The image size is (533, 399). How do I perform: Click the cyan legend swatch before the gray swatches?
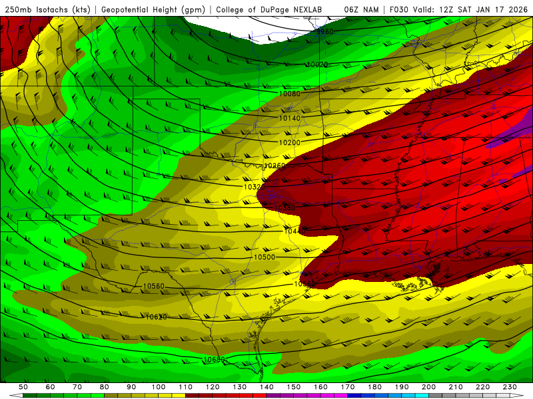(x=422, y=396)
